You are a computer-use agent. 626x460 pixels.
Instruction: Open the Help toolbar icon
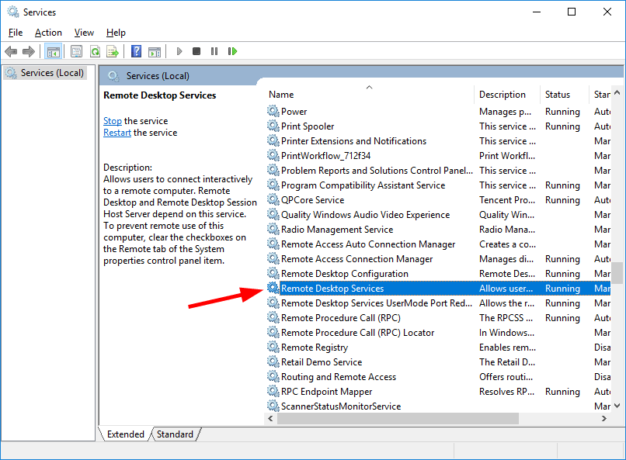coord(136,51)
